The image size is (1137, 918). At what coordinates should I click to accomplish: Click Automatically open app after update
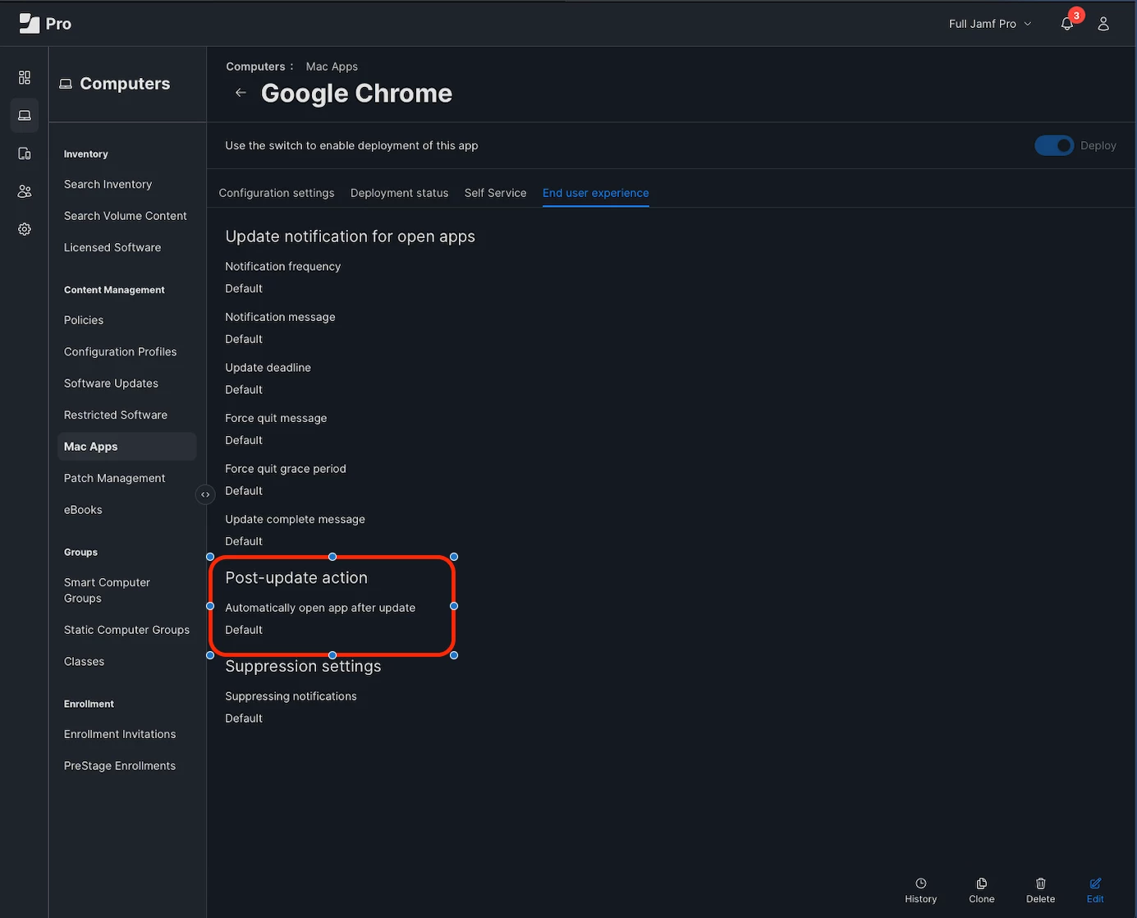[x=320, y=608]
